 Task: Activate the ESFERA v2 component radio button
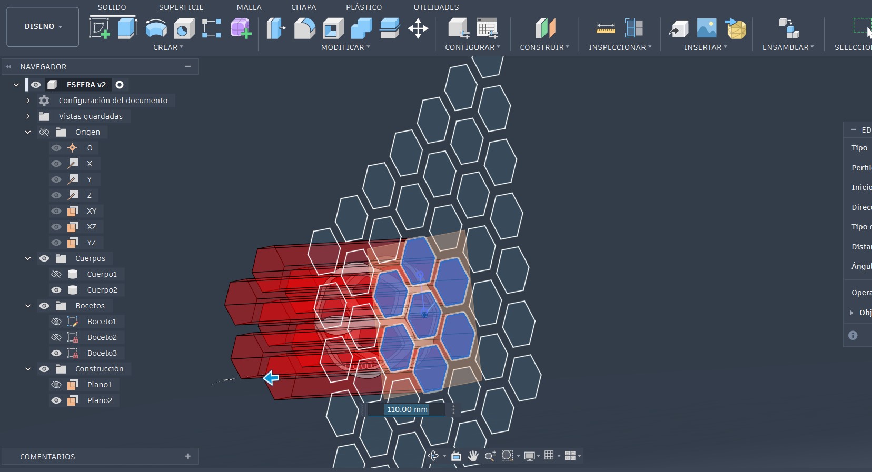click(x=120, y=85)
